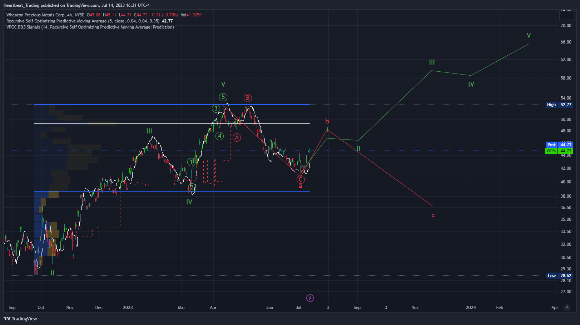
Task: Click the green projected wave III label near 62.00
Action: click(432, 62)
